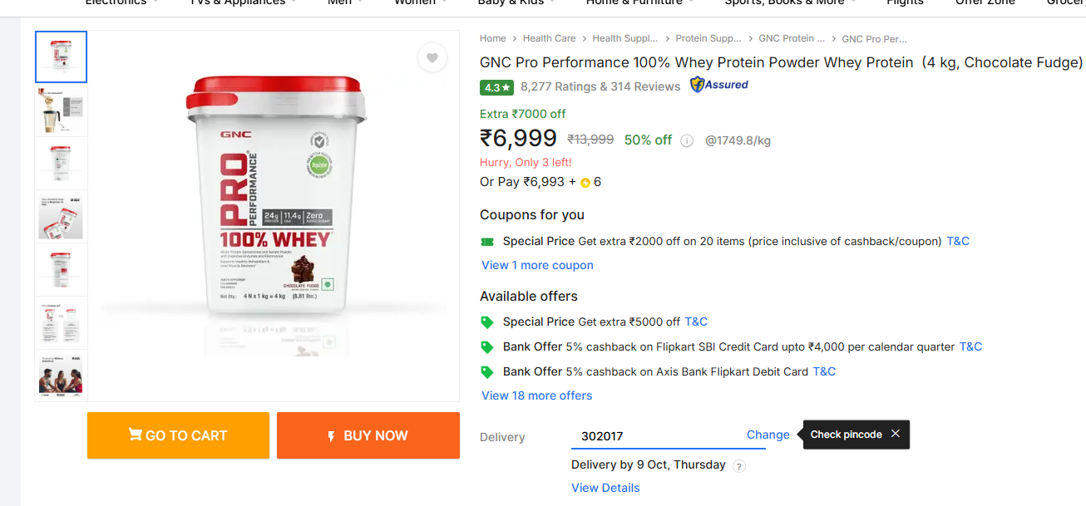Open View Details under delivery date
The height and width of the screenshot is (506, 1086).
[605, 488]
